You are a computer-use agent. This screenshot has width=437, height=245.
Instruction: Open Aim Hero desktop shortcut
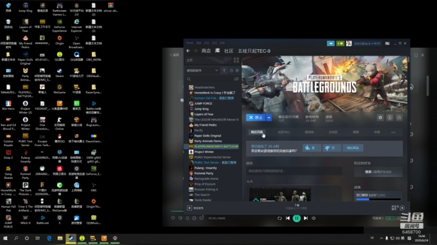point(8,106)
